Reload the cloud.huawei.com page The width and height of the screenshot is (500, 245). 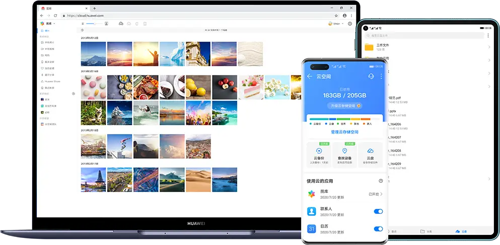click(x=55, y=16)
